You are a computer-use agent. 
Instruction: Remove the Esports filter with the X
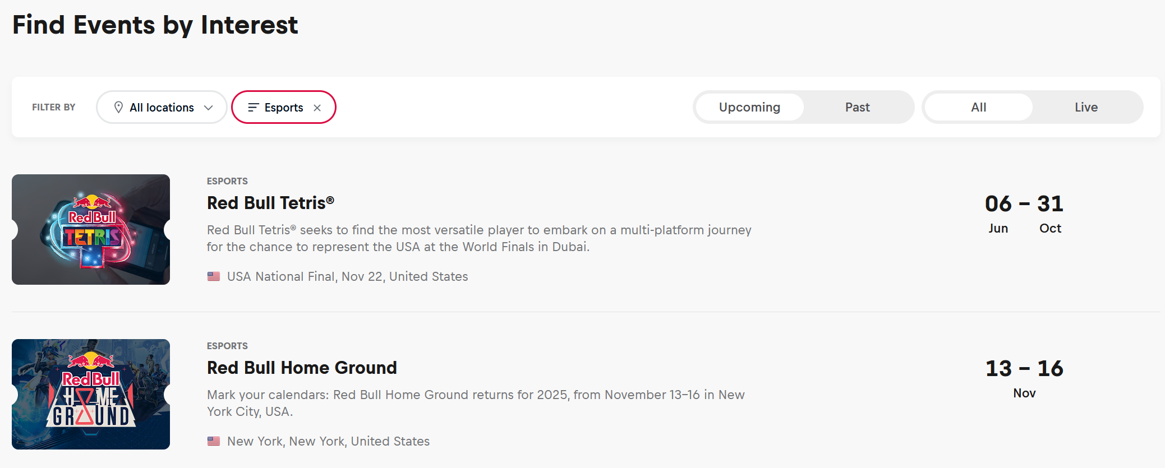pyautogui.click(x=317, y=108)
